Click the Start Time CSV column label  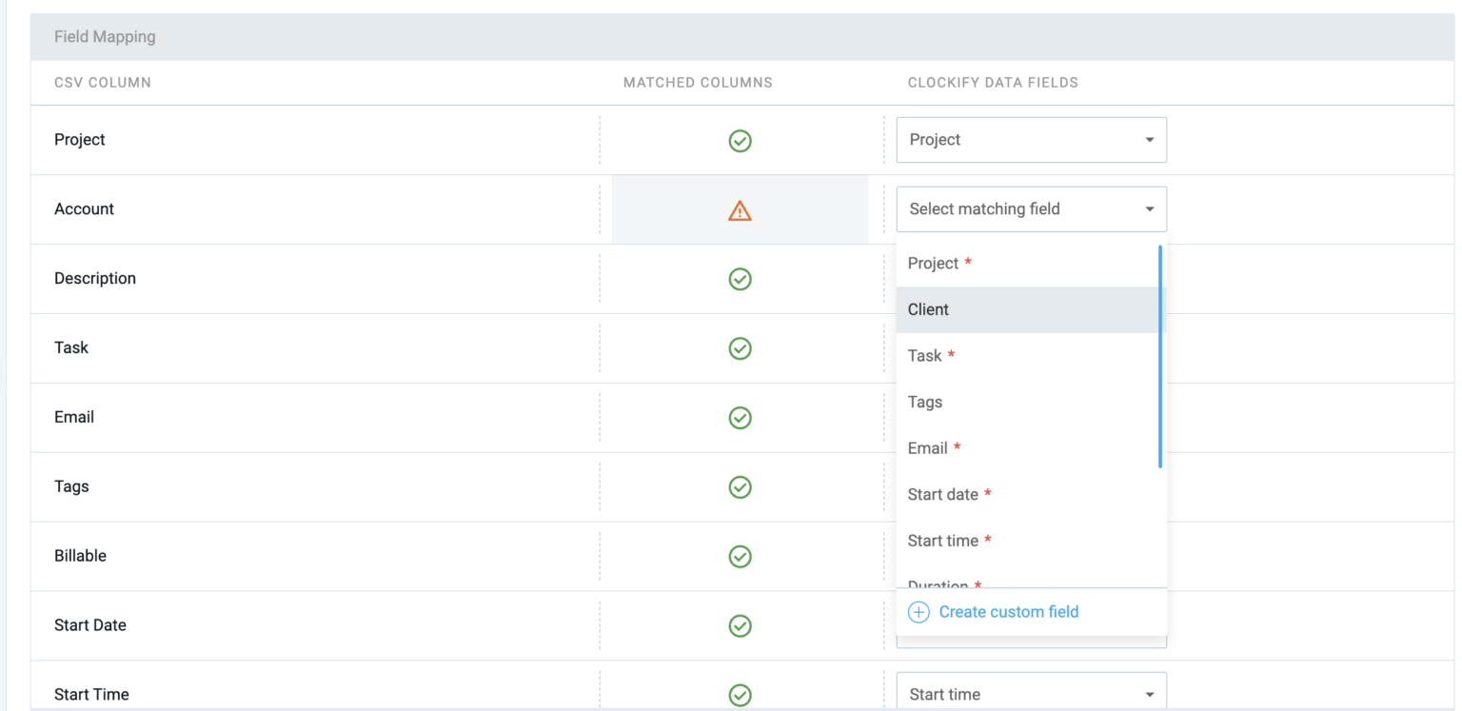point(91,695)
